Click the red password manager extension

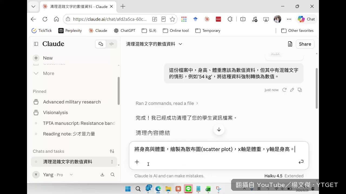pyautogui.click(x=218, y=19)
